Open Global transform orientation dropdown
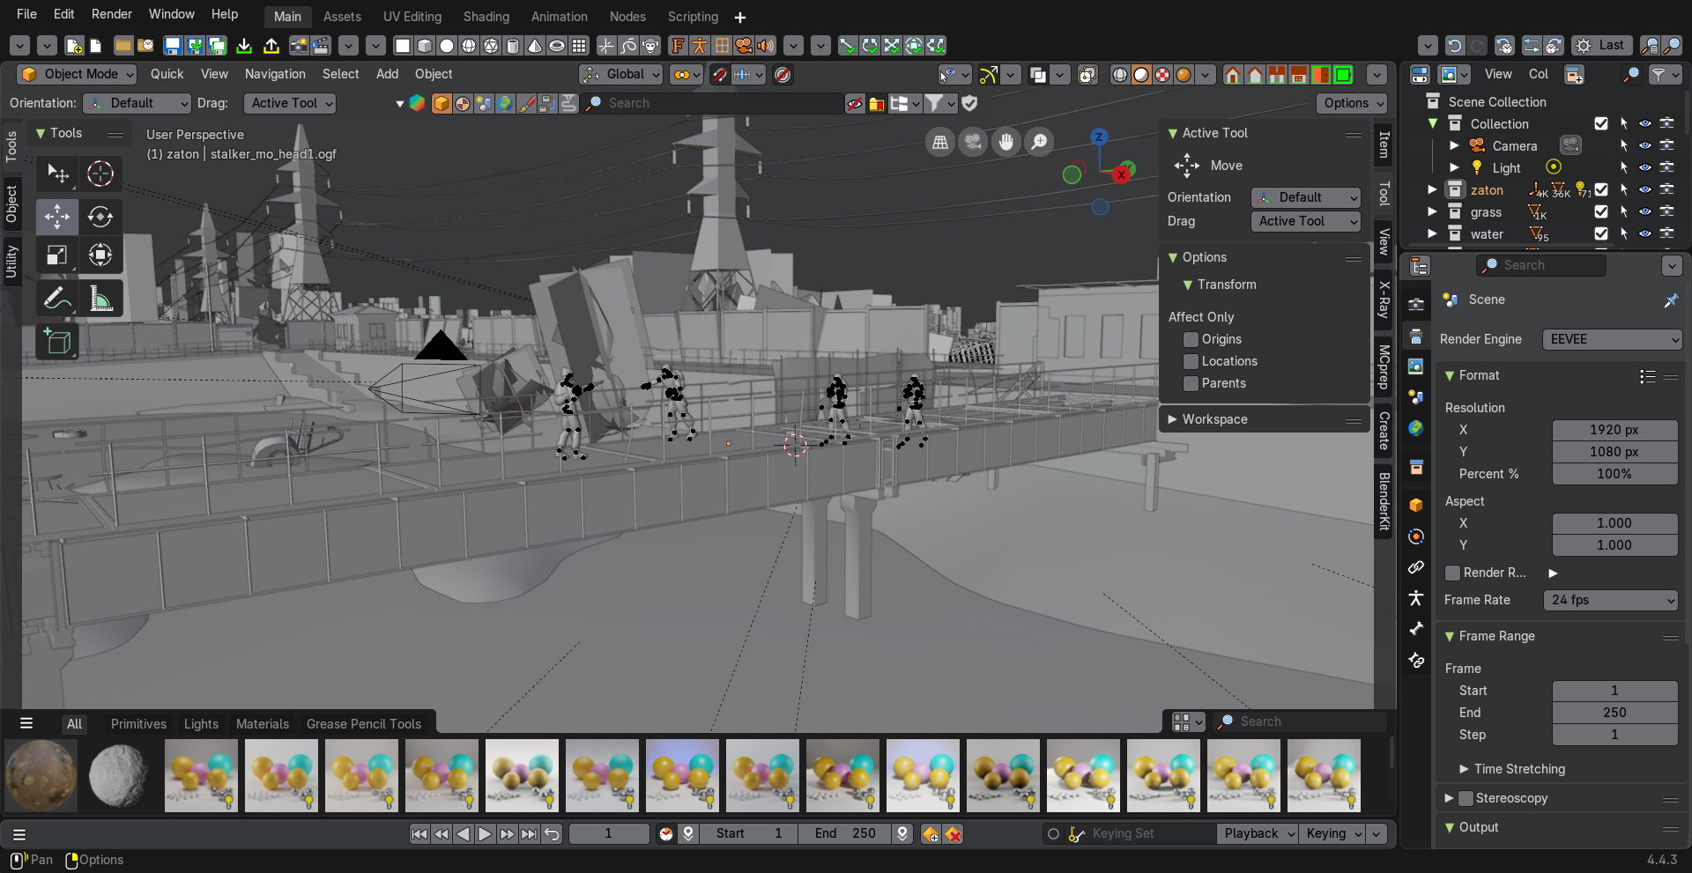Viewport: 1692px width, 873px height. (621, 75)
